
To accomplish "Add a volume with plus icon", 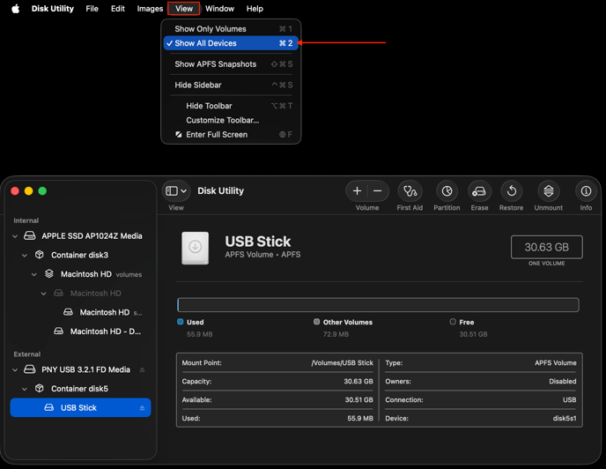I will (x=357, y=191).
